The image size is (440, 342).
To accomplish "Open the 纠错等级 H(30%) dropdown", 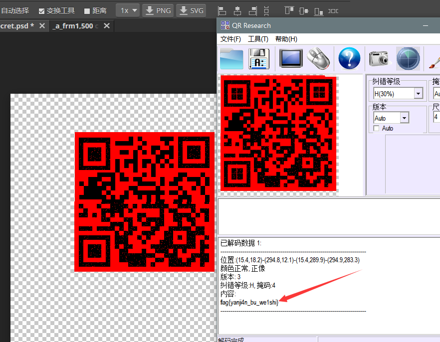I will [x=398, y=93].
